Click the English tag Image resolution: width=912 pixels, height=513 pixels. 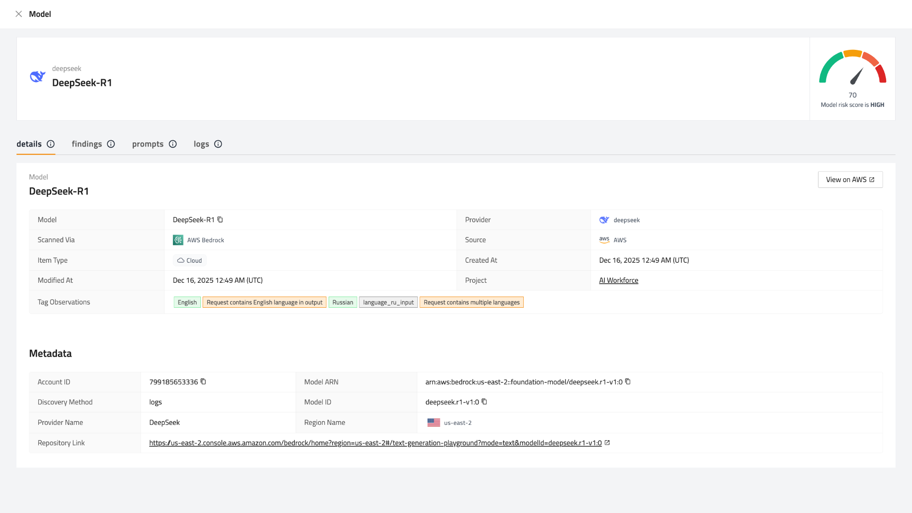pos(187,302)
